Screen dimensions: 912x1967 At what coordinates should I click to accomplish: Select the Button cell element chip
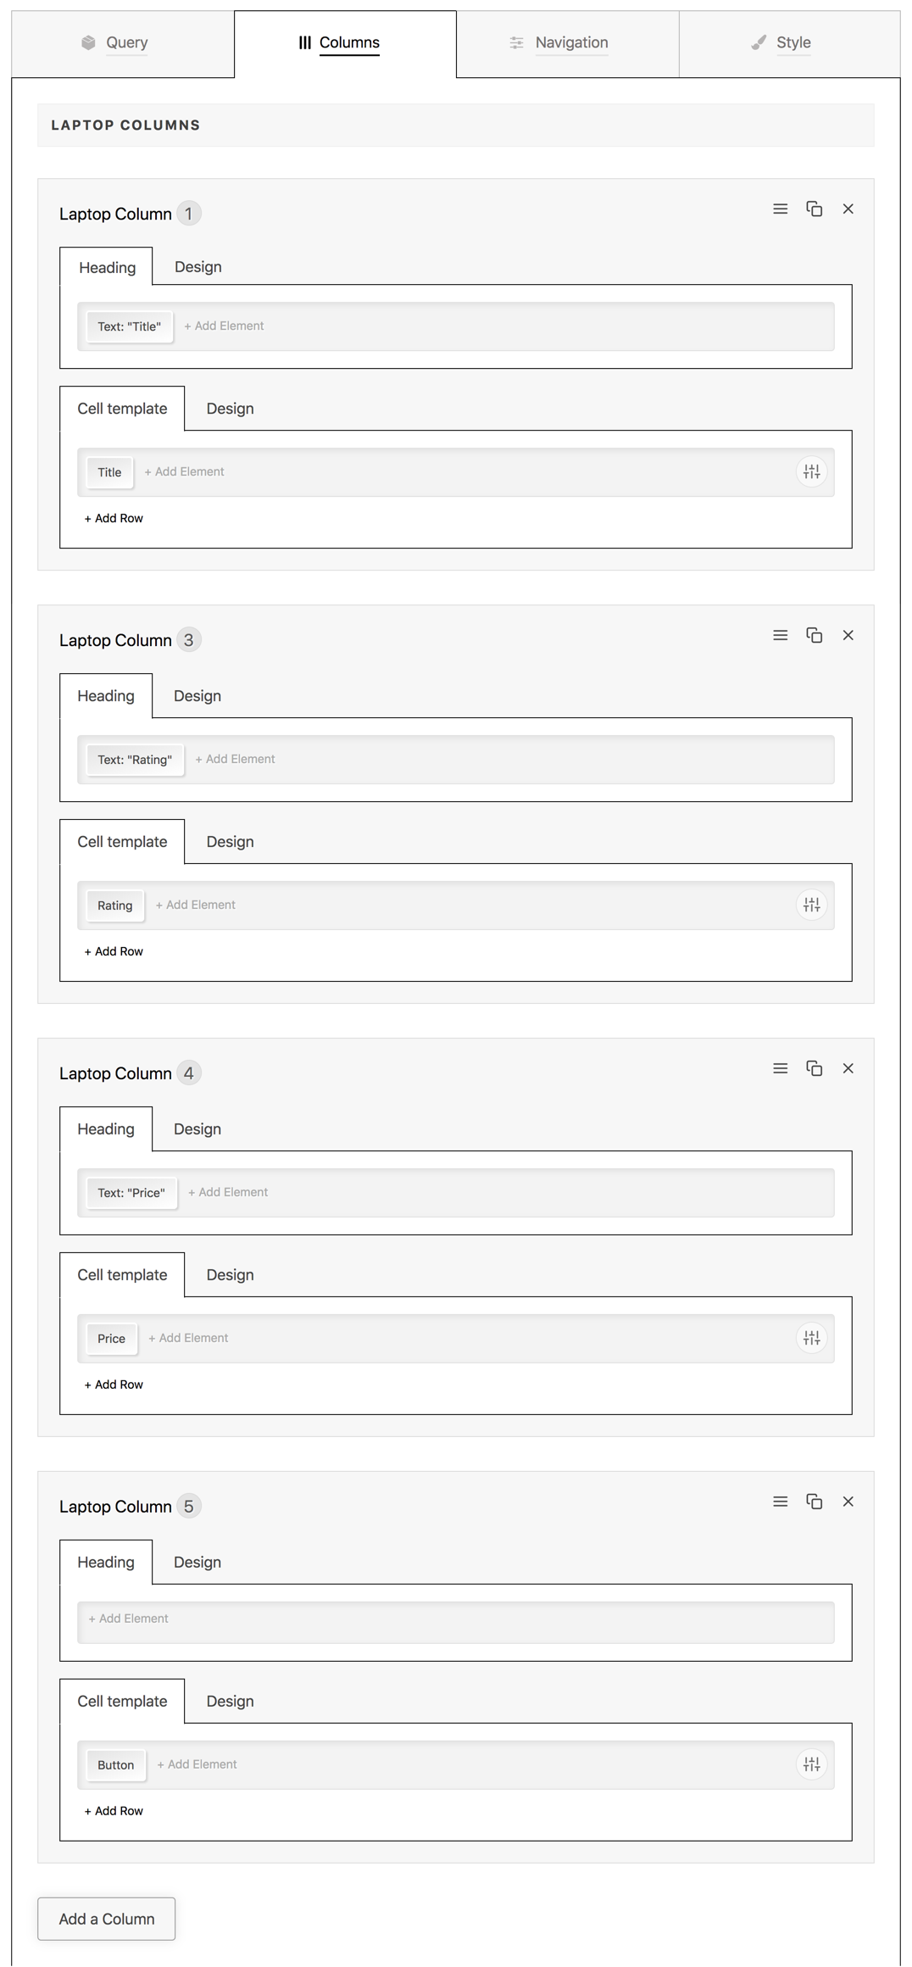tap(115, 1765)
